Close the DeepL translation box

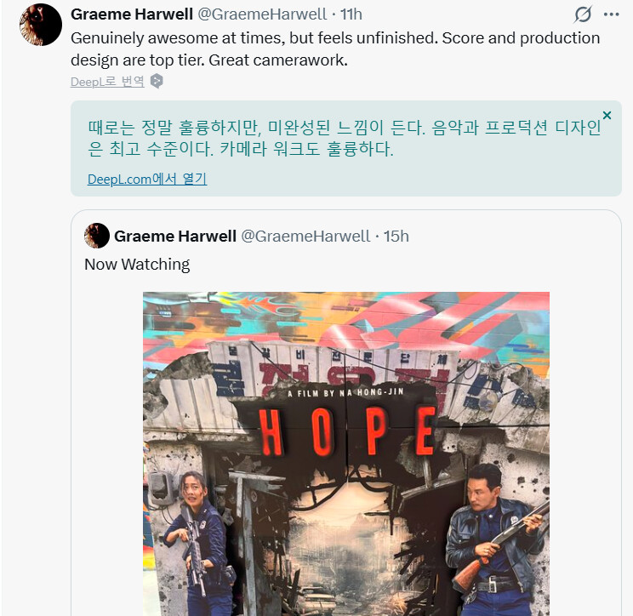(607, 115)
